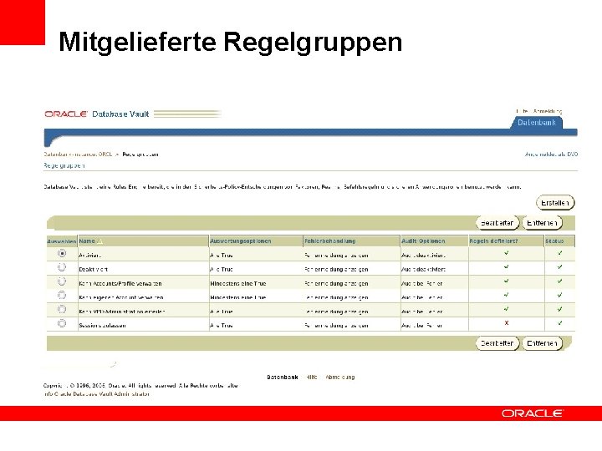The image size is (602, 451).
Task: Click Mindestens eine True in Accounts/Profile row
Action: click(x=238, y=284)
